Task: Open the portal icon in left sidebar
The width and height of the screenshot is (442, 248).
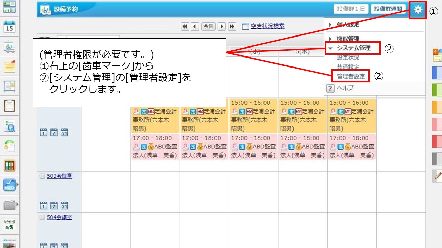Action: tap(9, 7)
